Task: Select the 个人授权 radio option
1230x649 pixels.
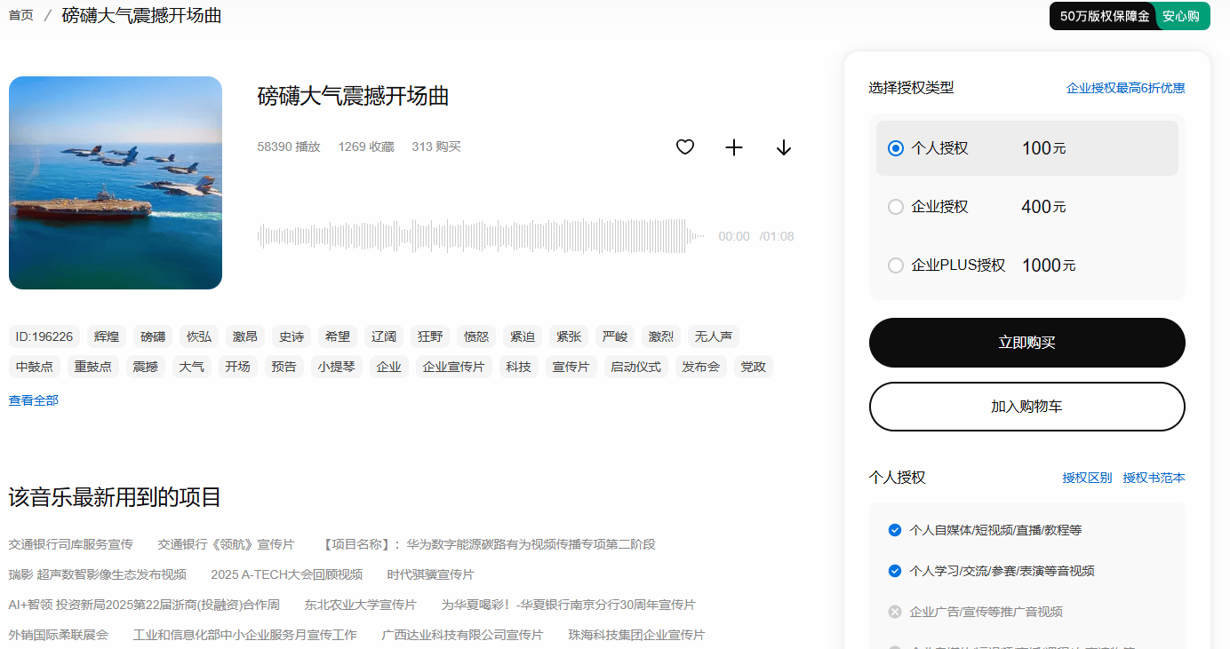Action: (x=896, y=148)
